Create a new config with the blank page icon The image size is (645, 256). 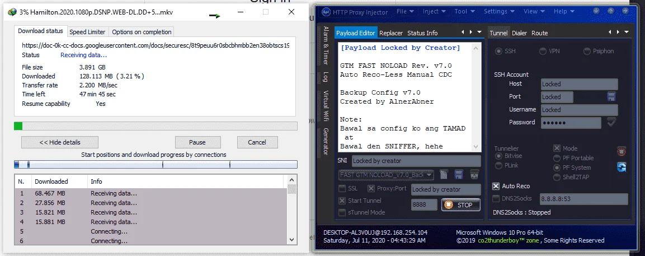tap(444, 175)
